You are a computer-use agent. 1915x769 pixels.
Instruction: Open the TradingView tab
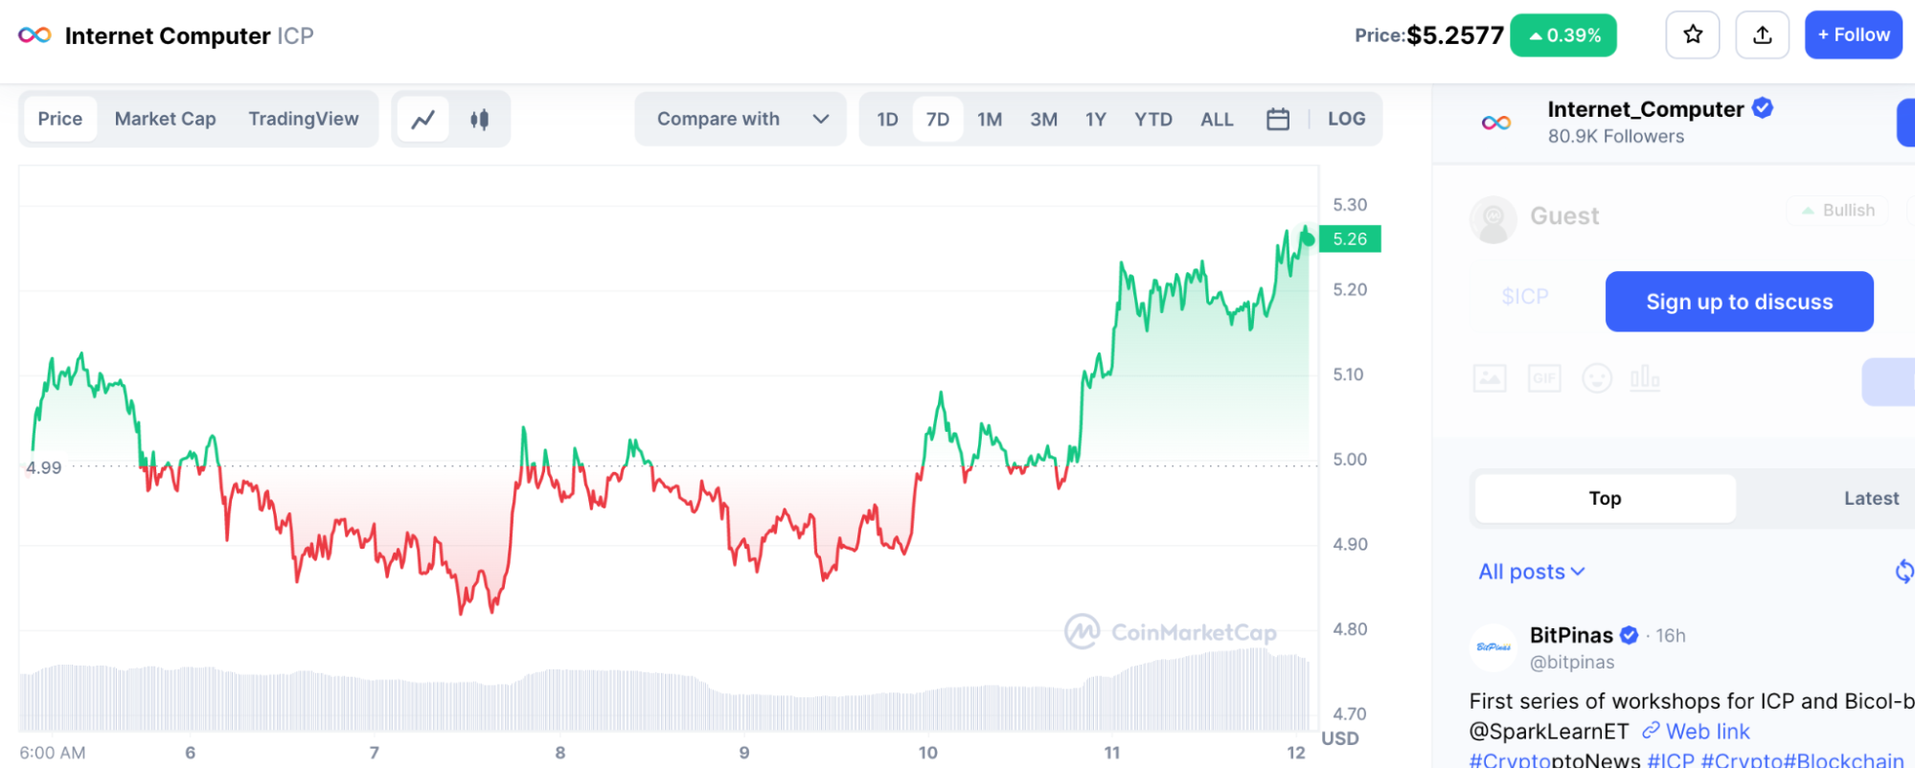[304, 119]
